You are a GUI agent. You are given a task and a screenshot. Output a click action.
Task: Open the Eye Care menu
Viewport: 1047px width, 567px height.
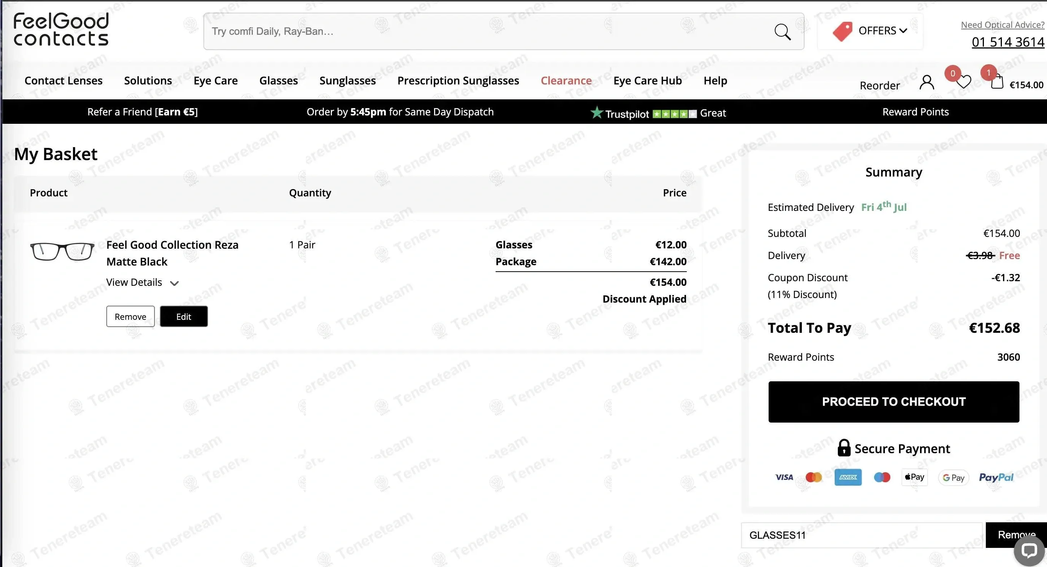pos(216,80)
